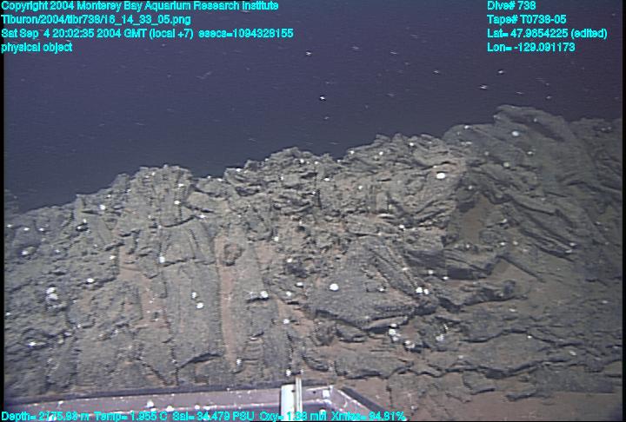
Task: Click the 'physical object' annotation label
Action: [x=37, y=47]
